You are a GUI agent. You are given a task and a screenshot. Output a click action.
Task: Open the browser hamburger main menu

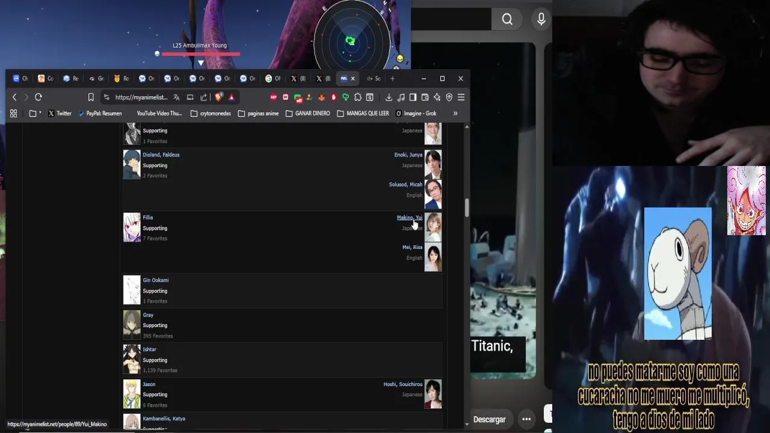(461, 97)
